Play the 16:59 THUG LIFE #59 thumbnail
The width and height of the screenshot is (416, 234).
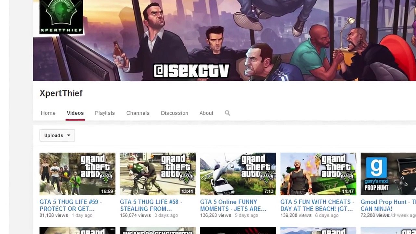pos(77,174)
